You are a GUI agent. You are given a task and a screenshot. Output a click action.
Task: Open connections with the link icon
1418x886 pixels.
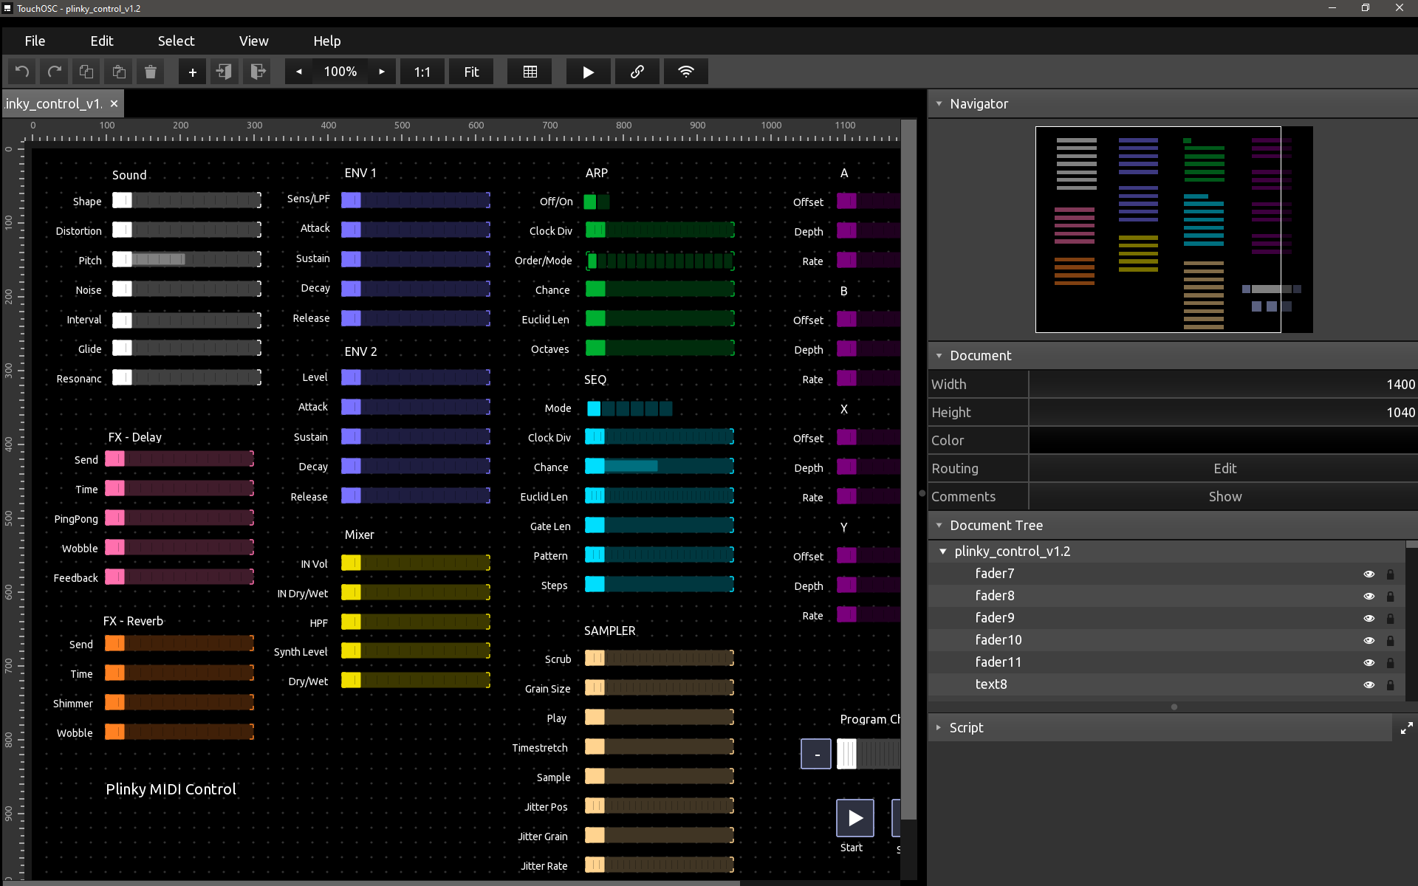tap(637, 72)
